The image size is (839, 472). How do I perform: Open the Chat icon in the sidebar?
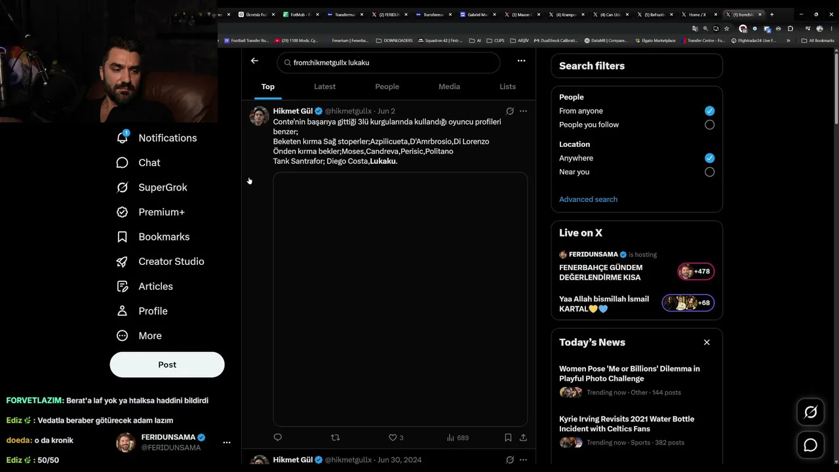click(122, 163)
